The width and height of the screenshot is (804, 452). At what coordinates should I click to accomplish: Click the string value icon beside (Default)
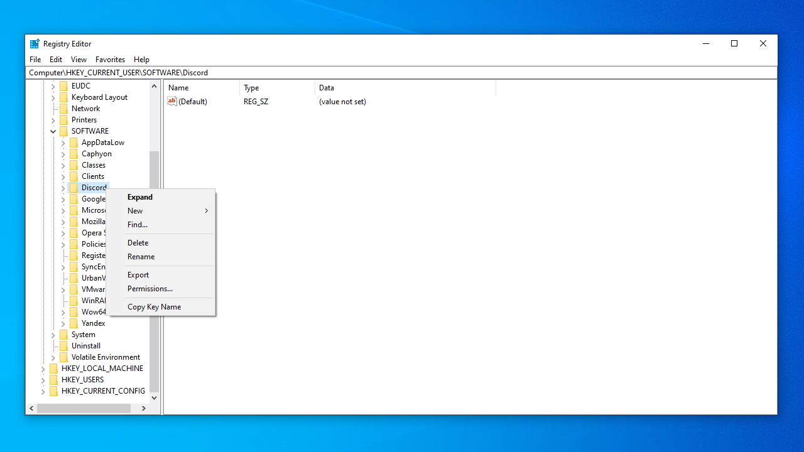click(x=172, y=102)
